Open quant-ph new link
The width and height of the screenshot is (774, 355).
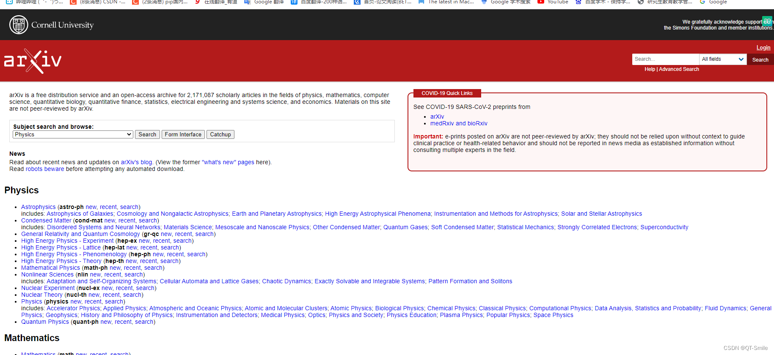[x=106, y=322]
